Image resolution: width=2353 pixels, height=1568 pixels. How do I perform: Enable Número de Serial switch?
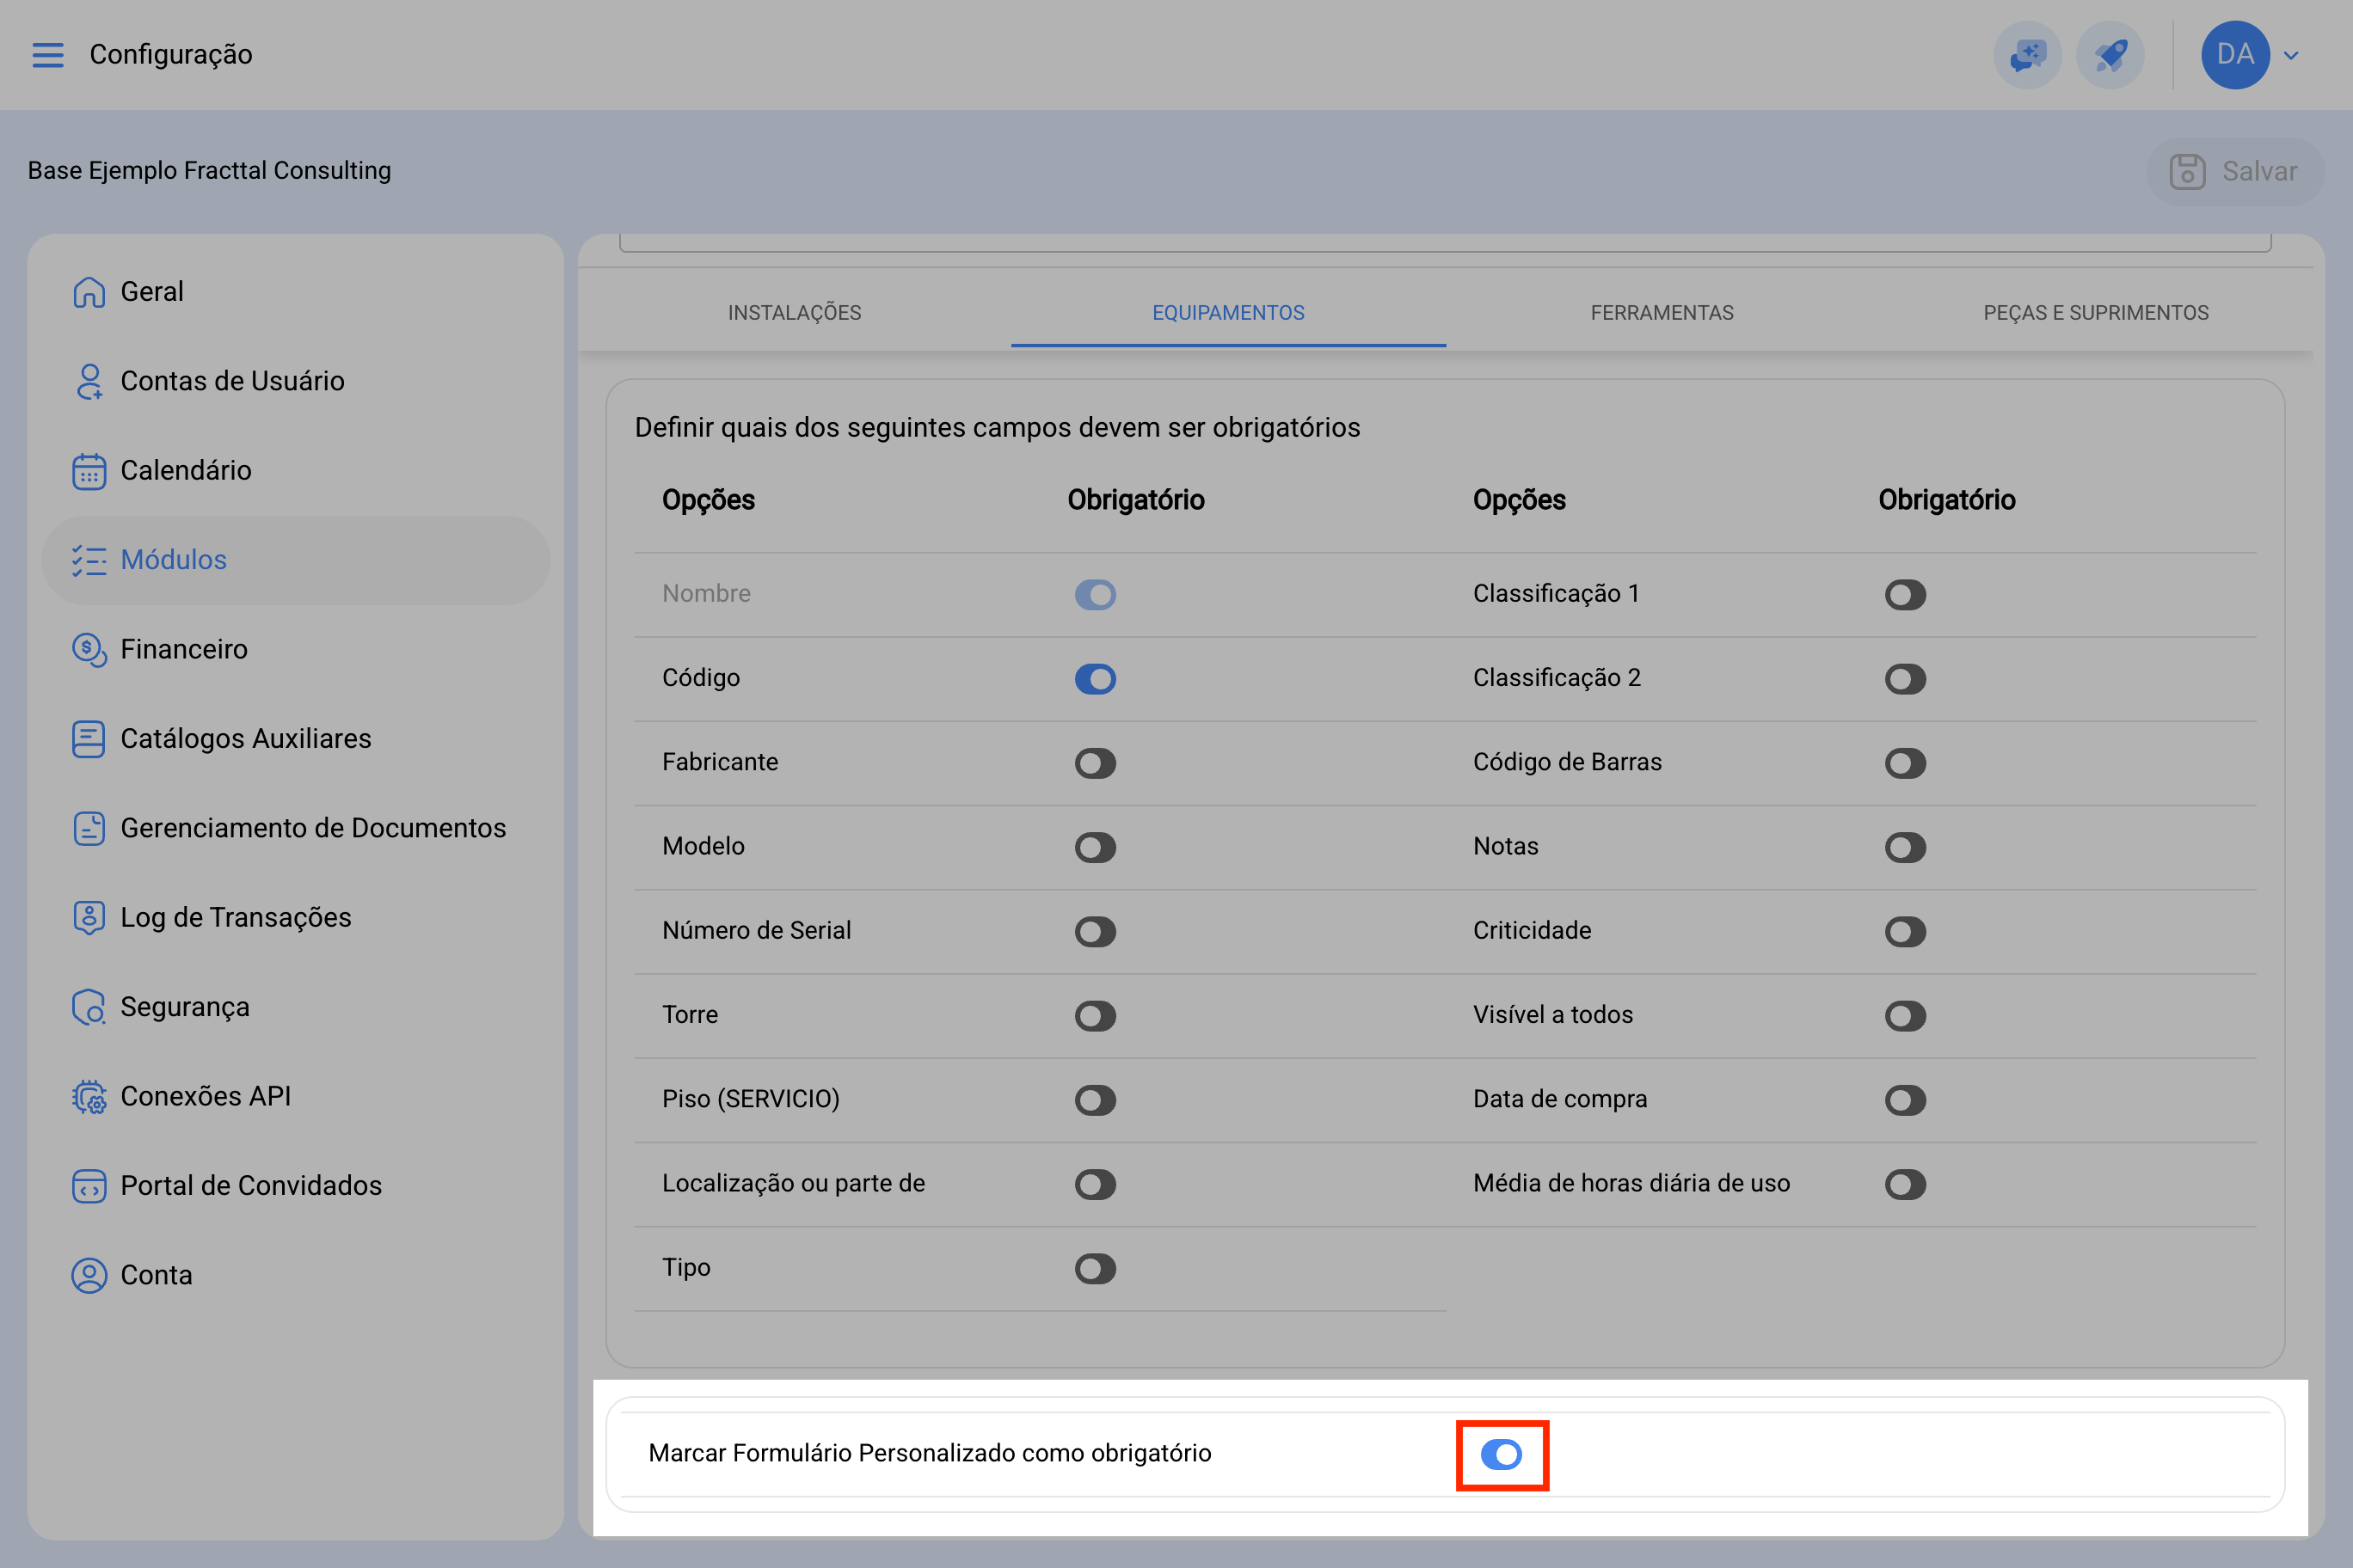click(x=1096, y=931)
